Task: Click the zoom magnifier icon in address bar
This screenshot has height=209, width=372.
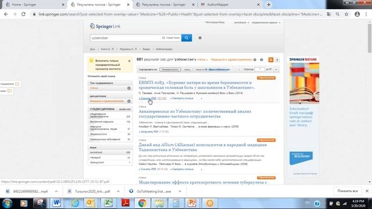Action: point(337,14)
